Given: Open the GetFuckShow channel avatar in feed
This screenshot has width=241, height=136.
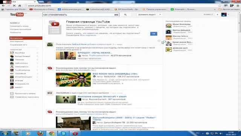Looking at the screenshot, I should point(50,45).
